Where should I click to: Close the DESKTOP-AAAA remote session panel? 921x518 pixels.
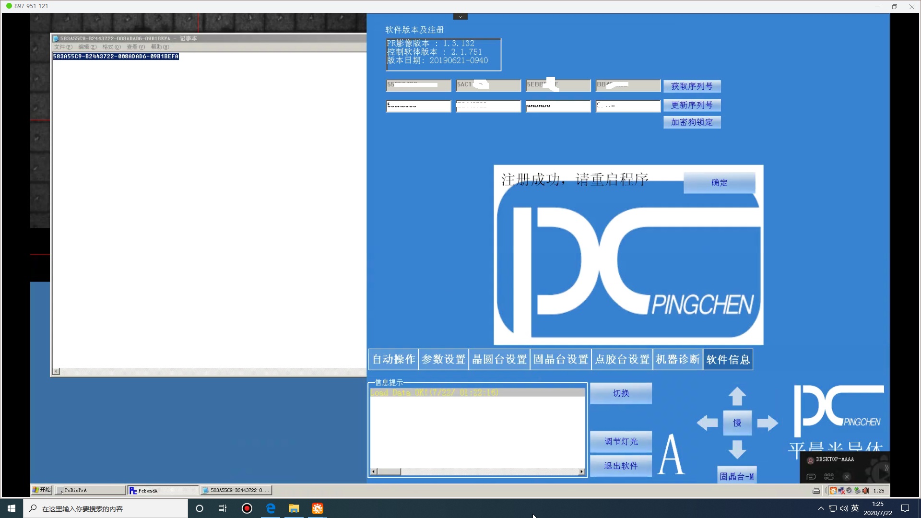click(847, 477)
